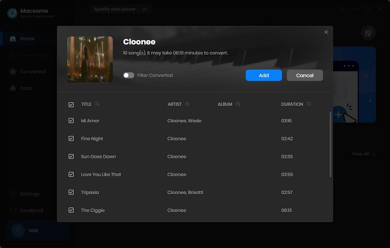This screenshot has height=248, width=390.
Task: Open the Converted sidebar item
Action: tap(29, 72)
